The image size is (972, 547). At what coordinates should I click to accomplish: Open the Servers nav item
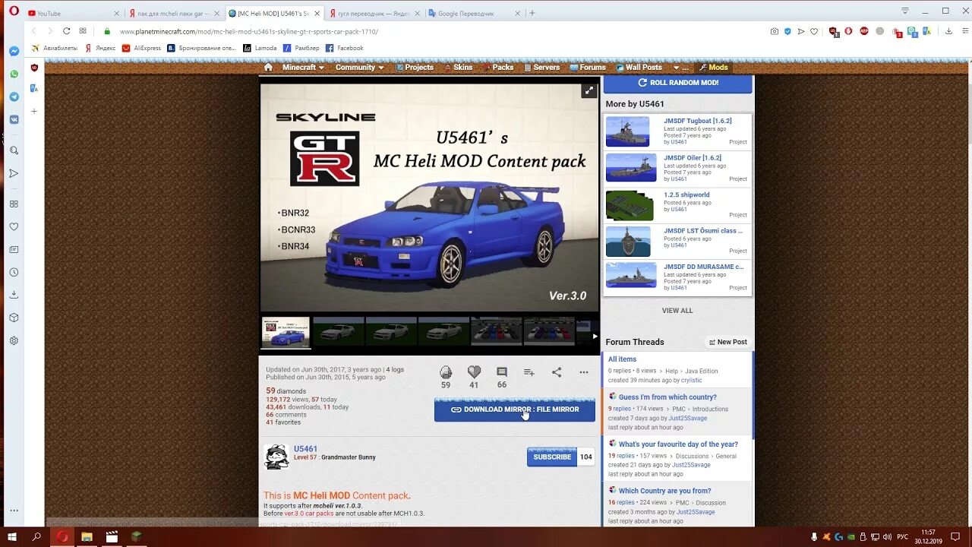(541, 67)
